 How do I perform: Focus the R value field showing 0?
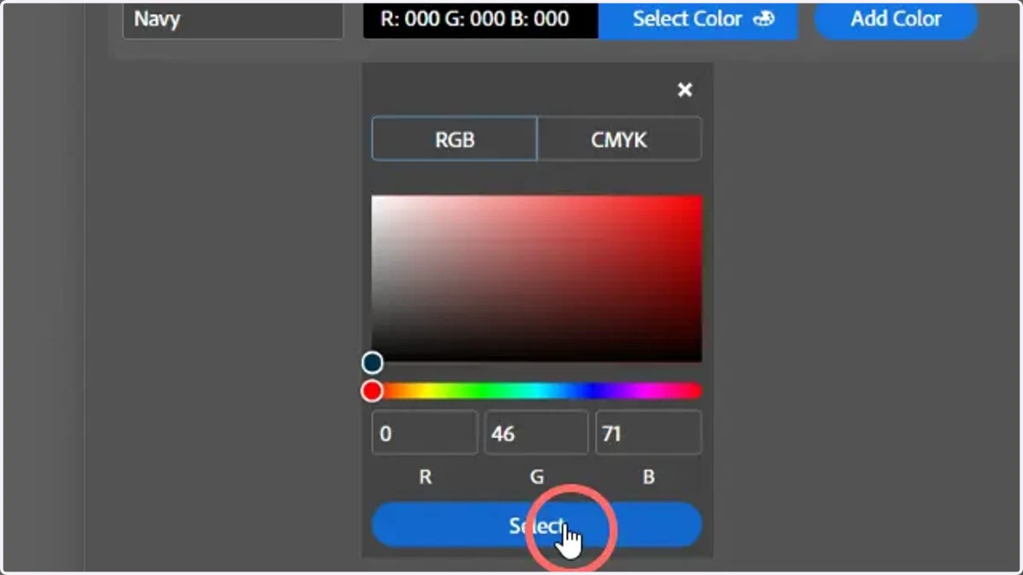coord(425,433)
